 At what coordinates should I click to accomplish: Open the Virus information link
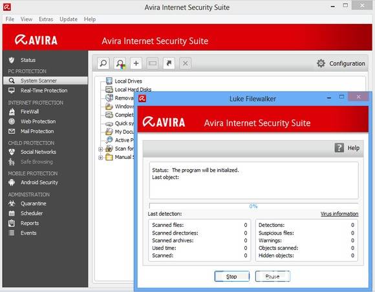coord(339,214)
